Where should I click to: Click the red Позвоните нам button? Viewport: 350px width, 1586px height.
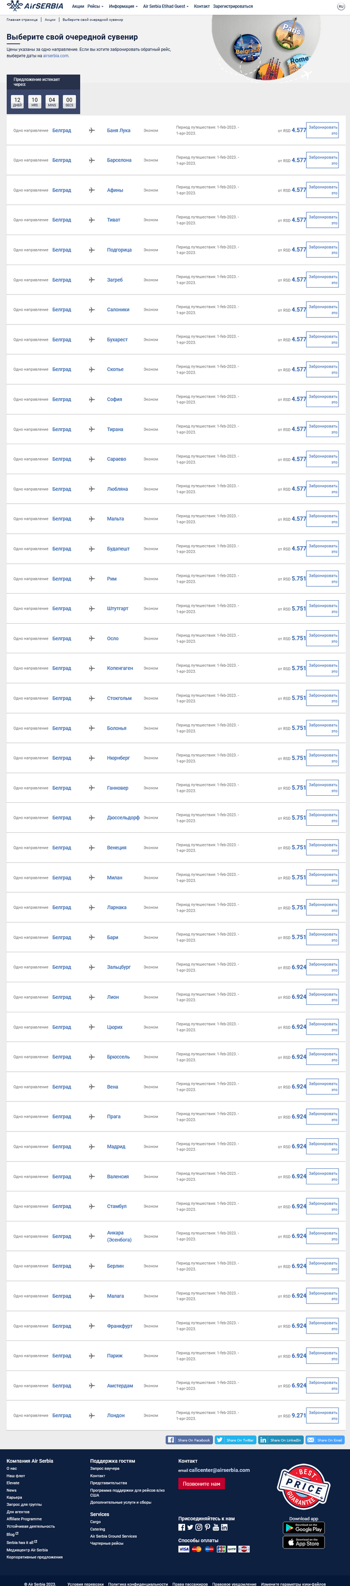(x=201, y=1484)
